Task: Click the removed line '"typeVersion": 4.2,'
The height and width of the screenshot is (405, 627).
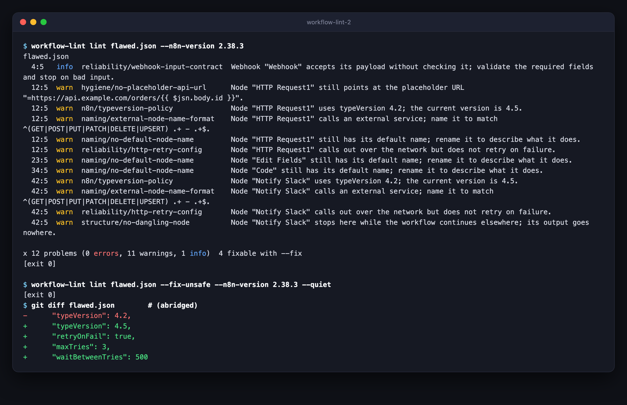Action: pos(91,316)
